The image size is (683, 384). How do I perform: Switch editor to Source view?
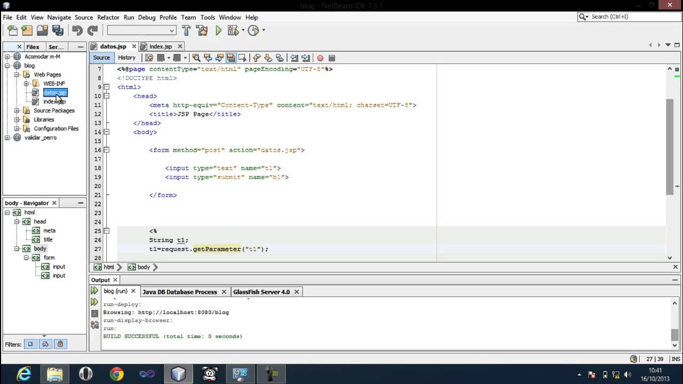[101, 58]
